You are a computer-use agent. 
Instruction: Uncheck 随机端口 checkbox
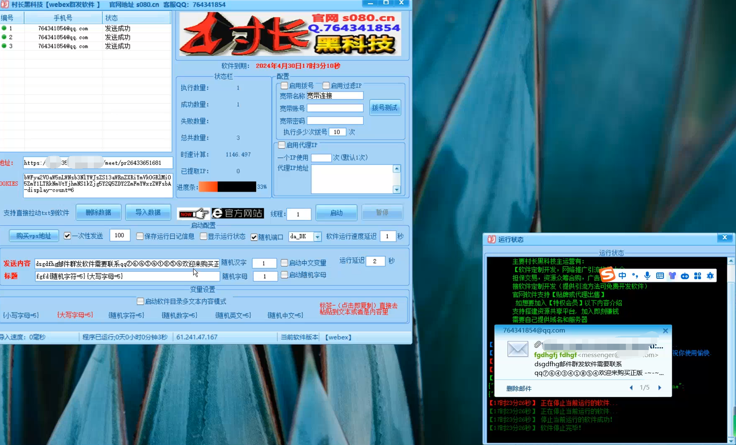[254, 237]
